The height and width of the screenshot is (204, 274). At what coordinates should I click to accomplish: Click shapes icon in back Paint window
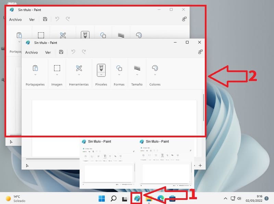point(103,35)
